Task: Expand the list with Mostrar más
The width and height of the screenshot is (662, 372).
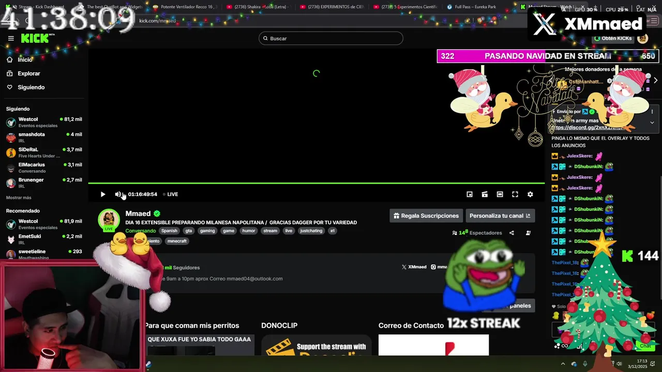Action: click(x=19, y=198)
